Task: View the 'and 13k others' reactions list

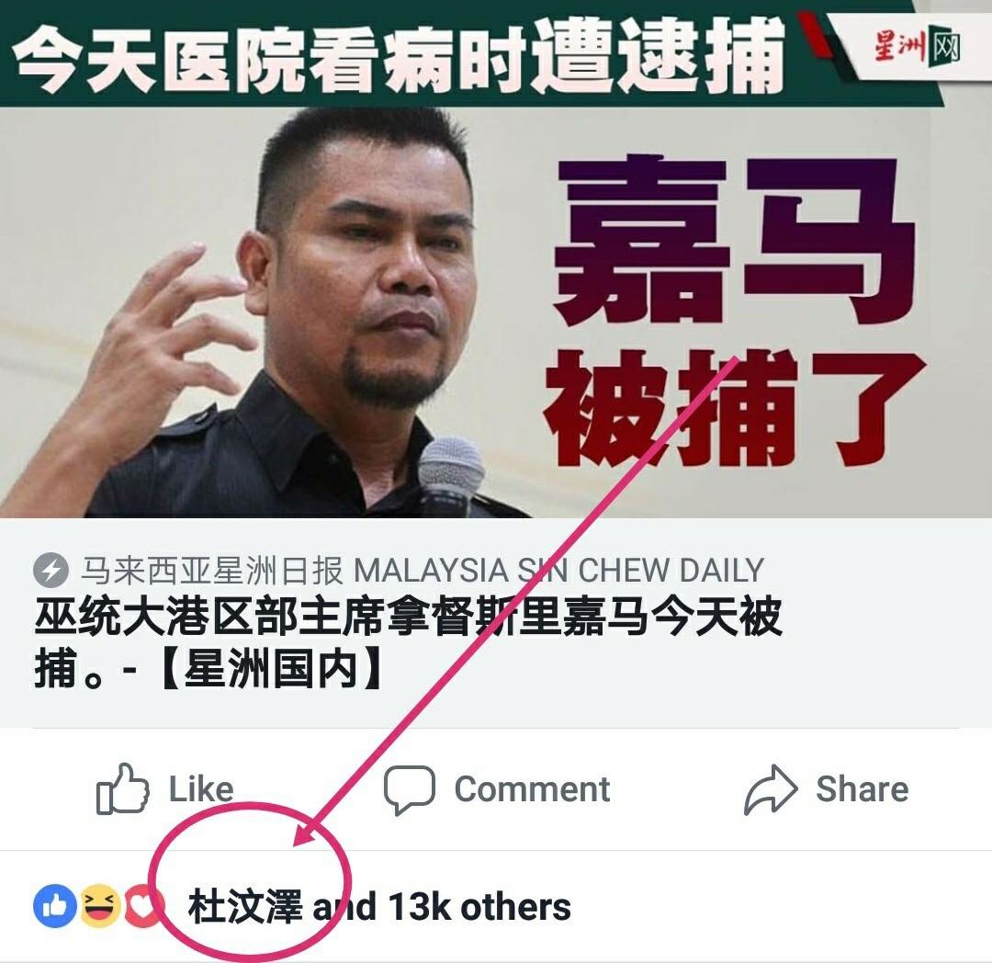Action: [x=442, y=907]
